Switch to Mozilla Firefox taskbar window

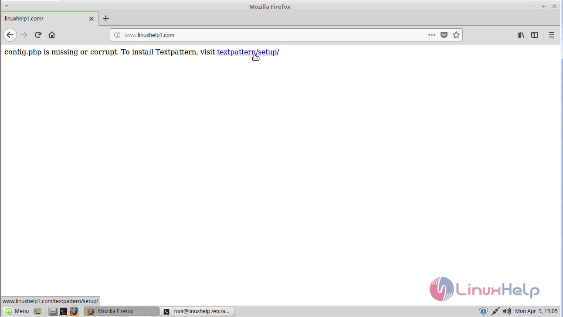[x=122, y=311]
